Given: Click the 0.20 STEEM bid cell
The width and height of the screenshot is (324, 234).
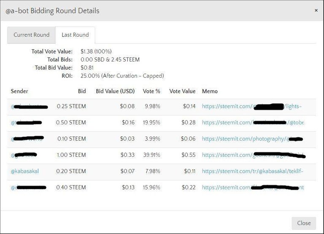Looking at the screenshot, I should pos(71,171).
